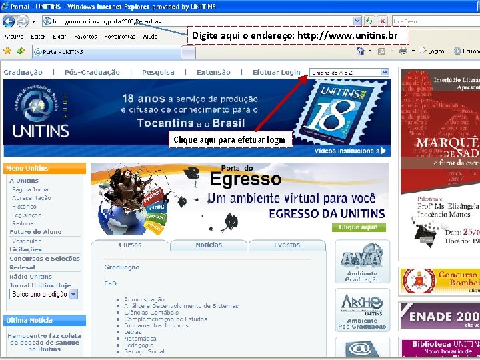
Task: Click green Clique aqui! button on Egresso banner
Action: pos(359,227)
